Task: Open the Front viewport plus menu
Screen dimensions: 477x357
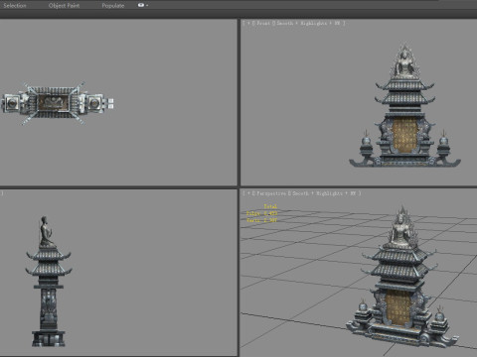Action: tap(248, 23)
